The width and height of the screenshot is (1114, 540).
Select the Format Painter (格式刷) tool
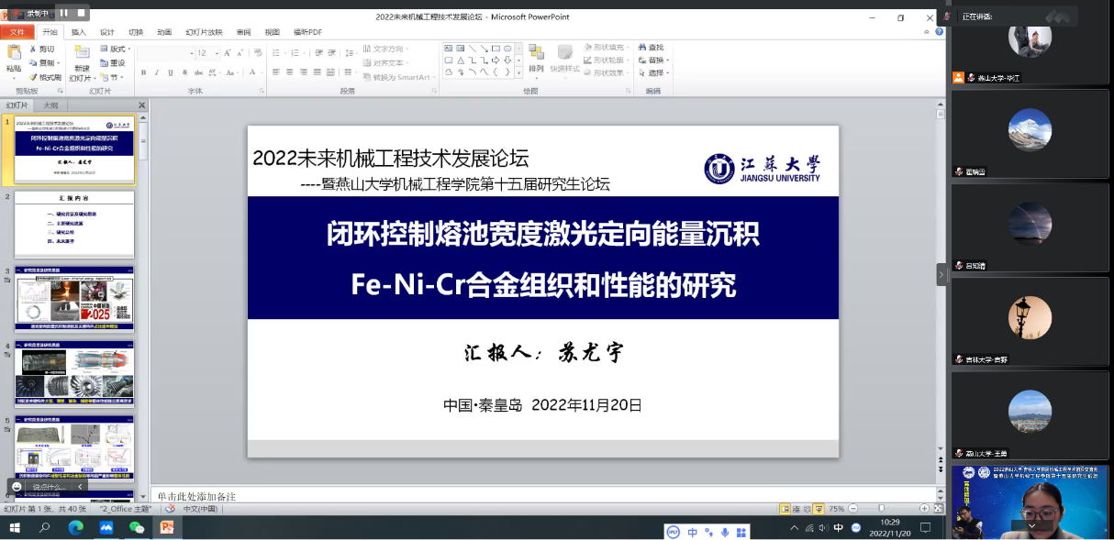[44, 77]
